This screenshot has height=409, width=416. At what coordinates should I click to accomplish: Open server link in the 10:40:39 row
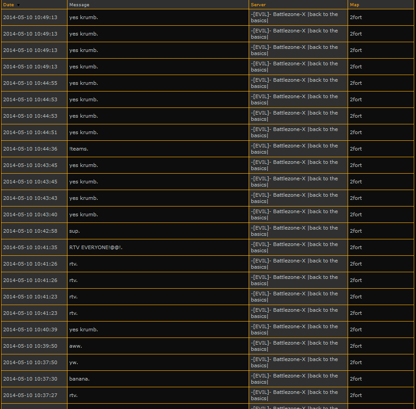click(x=294, y=330)
